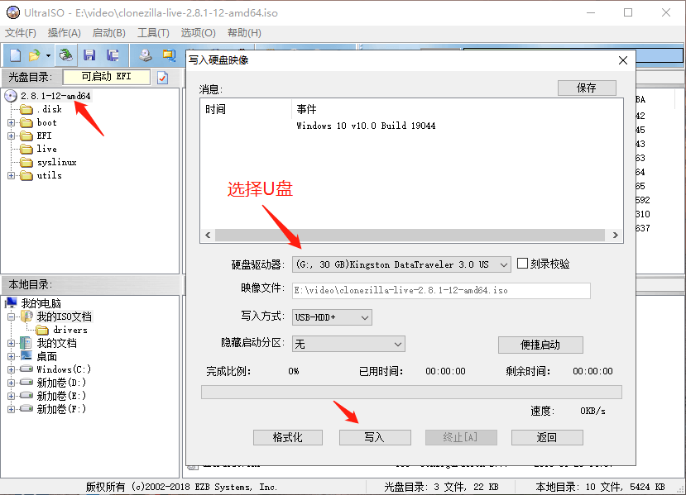Click the 格式化 button
Image resolution: width=686 pixels, height=495 pixels.
(x=287, y=437)
